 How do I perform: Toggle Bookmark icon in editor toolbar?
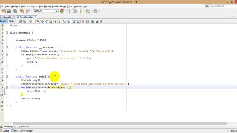(x=68, y=21)
